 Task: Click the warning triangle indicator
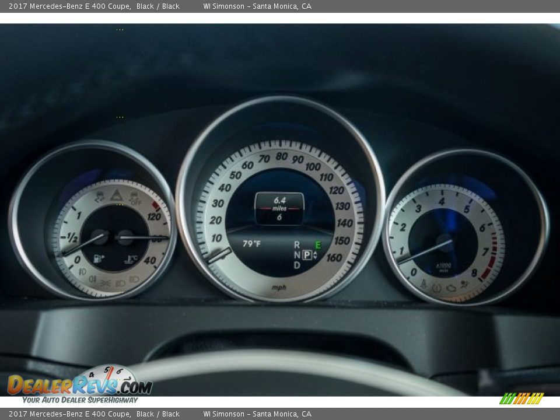pos(116,195)
